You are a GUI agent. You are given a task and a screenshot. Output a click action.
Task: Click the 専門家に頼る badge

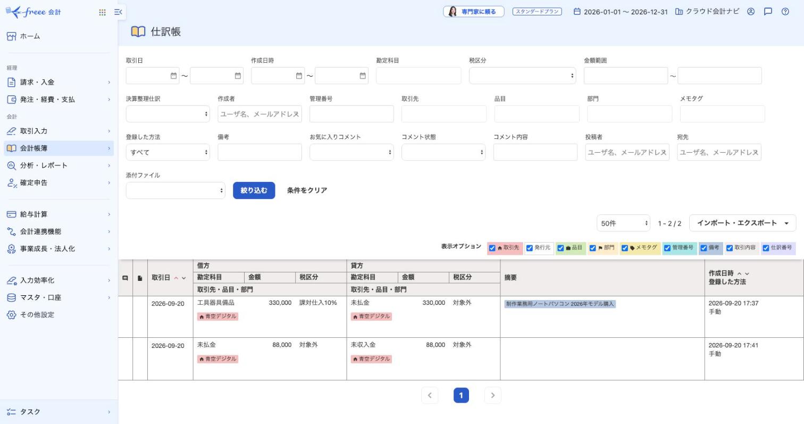coord(473,11)
